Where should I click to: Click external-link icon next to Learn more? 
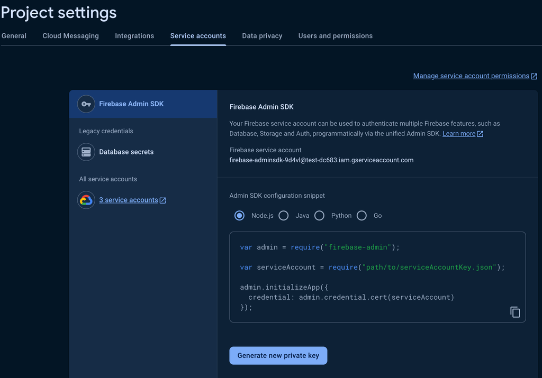[480, 134]
